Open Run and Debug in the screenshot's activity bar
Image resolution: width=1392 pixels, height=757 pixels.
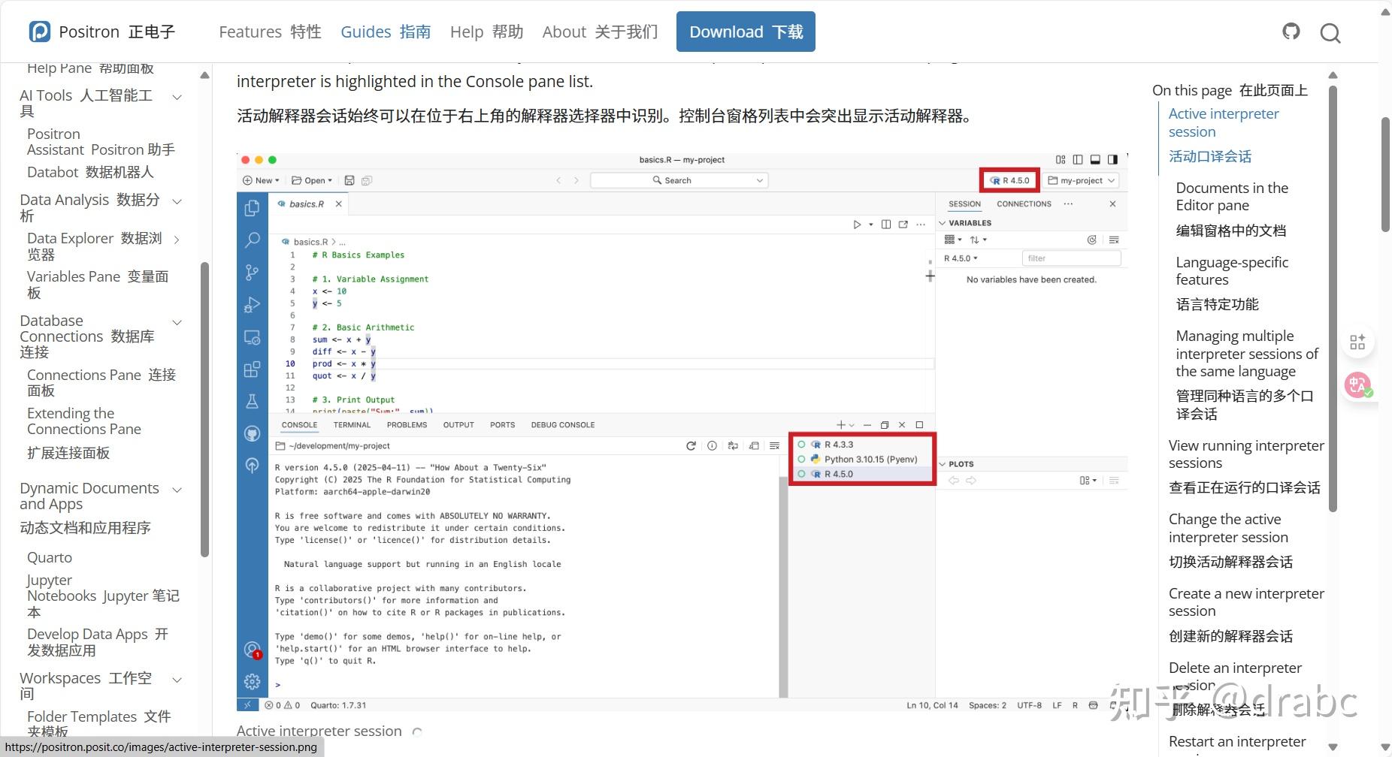[253, 305]
